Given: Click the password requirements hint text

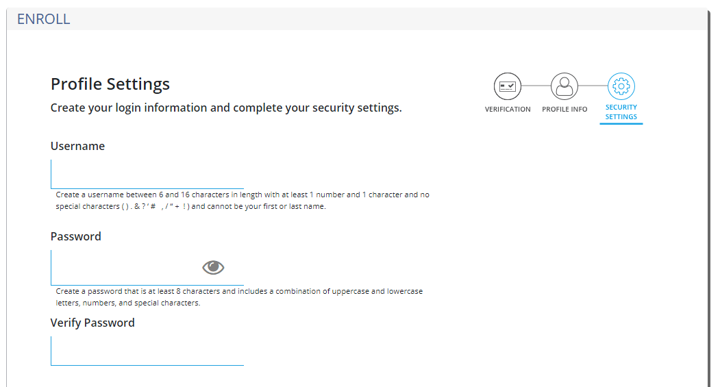Looking at the screenshot, I should coord(239,297).
